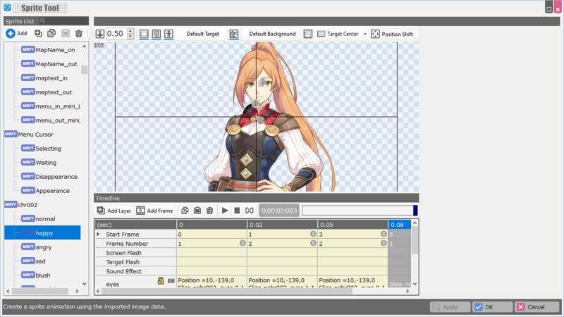Delete the selected sprite with trash icon

[79, 33]
